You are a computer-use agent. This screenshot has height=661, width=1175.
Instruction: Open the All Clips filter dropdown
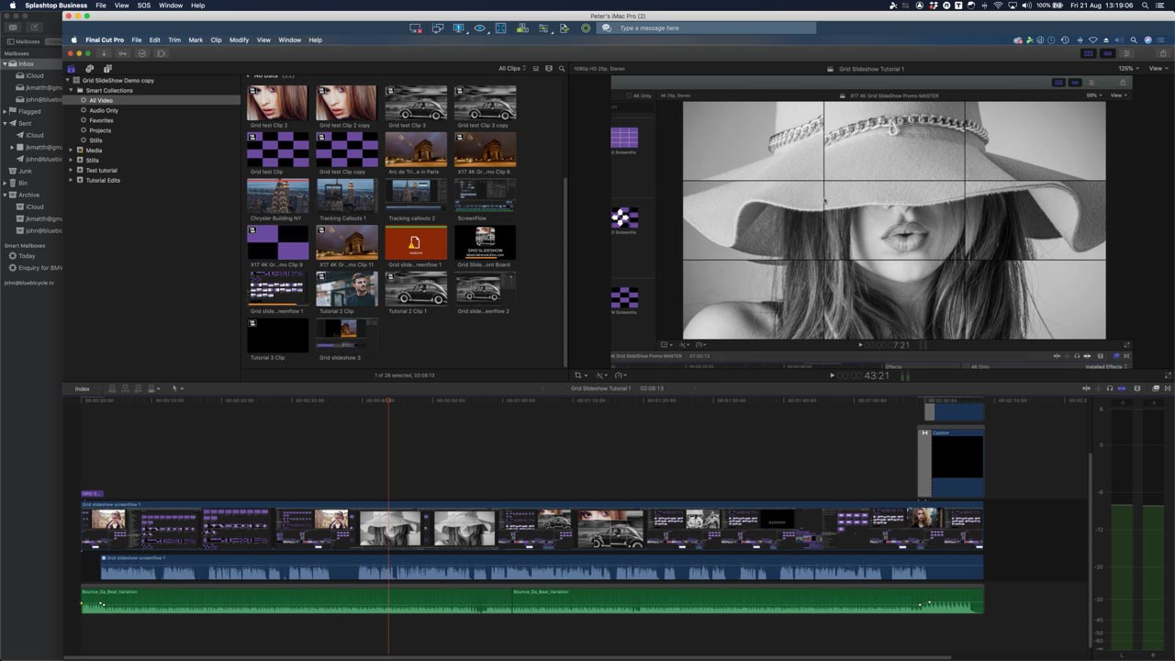(512, 69)
